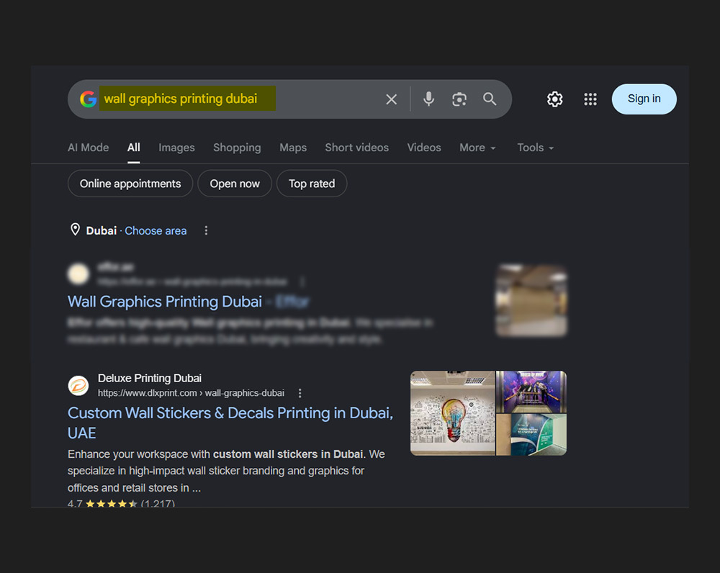Click the Sign in button
Image resolution: width=720 pixels, height=573 pixels.
tap(644, 99)
